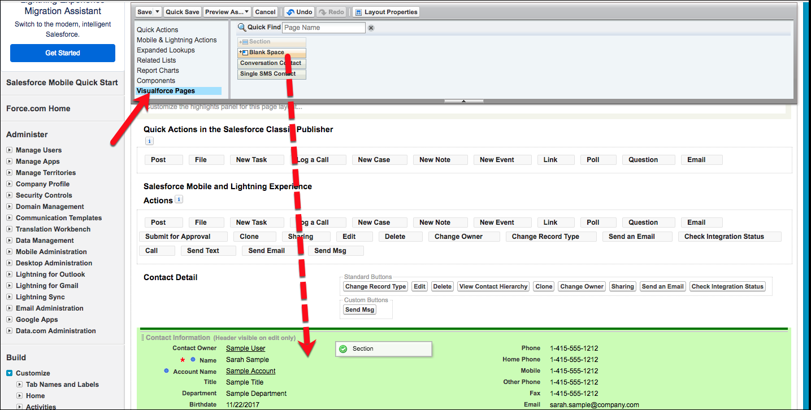Expand Lightning Sync node
The width and height of the screenshot is (811, 410).
point(10,297)
